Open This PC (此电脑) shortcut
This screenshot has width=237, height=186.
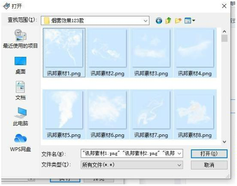pos(20,116)
